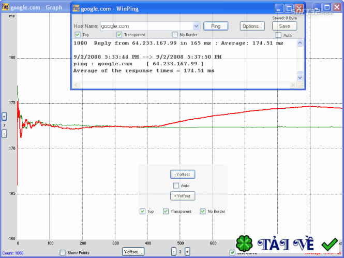
Task: Click the -Yoffset button
Action: tap(183, 175)
